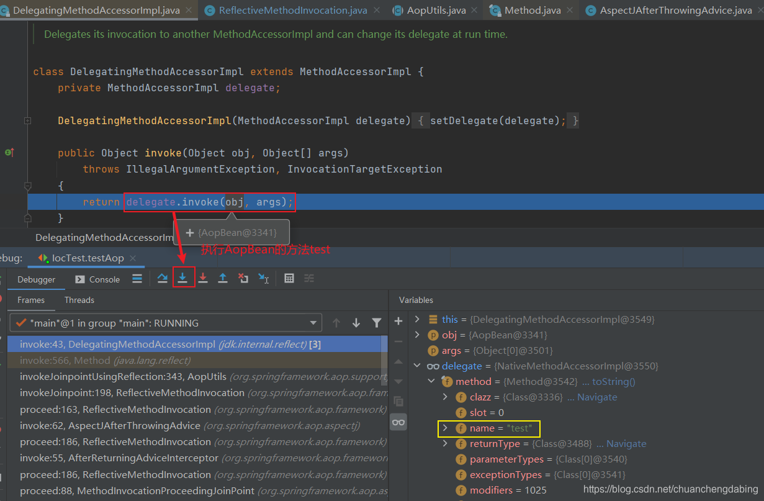This screenshot has width=764, height=501.
Task: Select the parameterTypes field row
Action: tap(541, 459)
